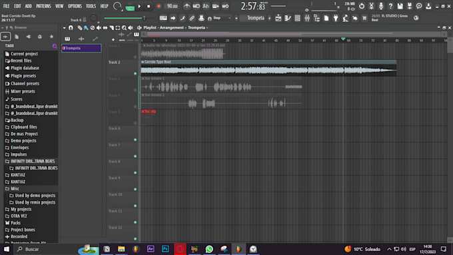Viewport: 453px width, 255px height.
Task: Save project with floppy disk icon
Action: tap(400, 6)
